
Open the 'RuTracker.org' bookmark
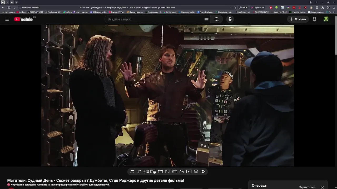pyautogui.click(x=171, y=12)
